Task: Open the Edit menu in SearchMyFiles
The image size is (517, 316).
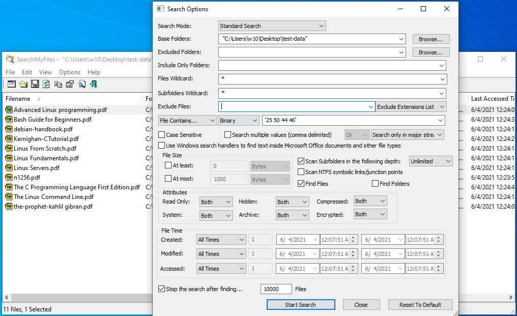Action: [26, 72]
